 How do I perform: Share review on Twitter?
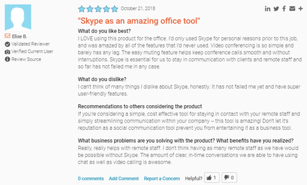(x=276, y=9)
